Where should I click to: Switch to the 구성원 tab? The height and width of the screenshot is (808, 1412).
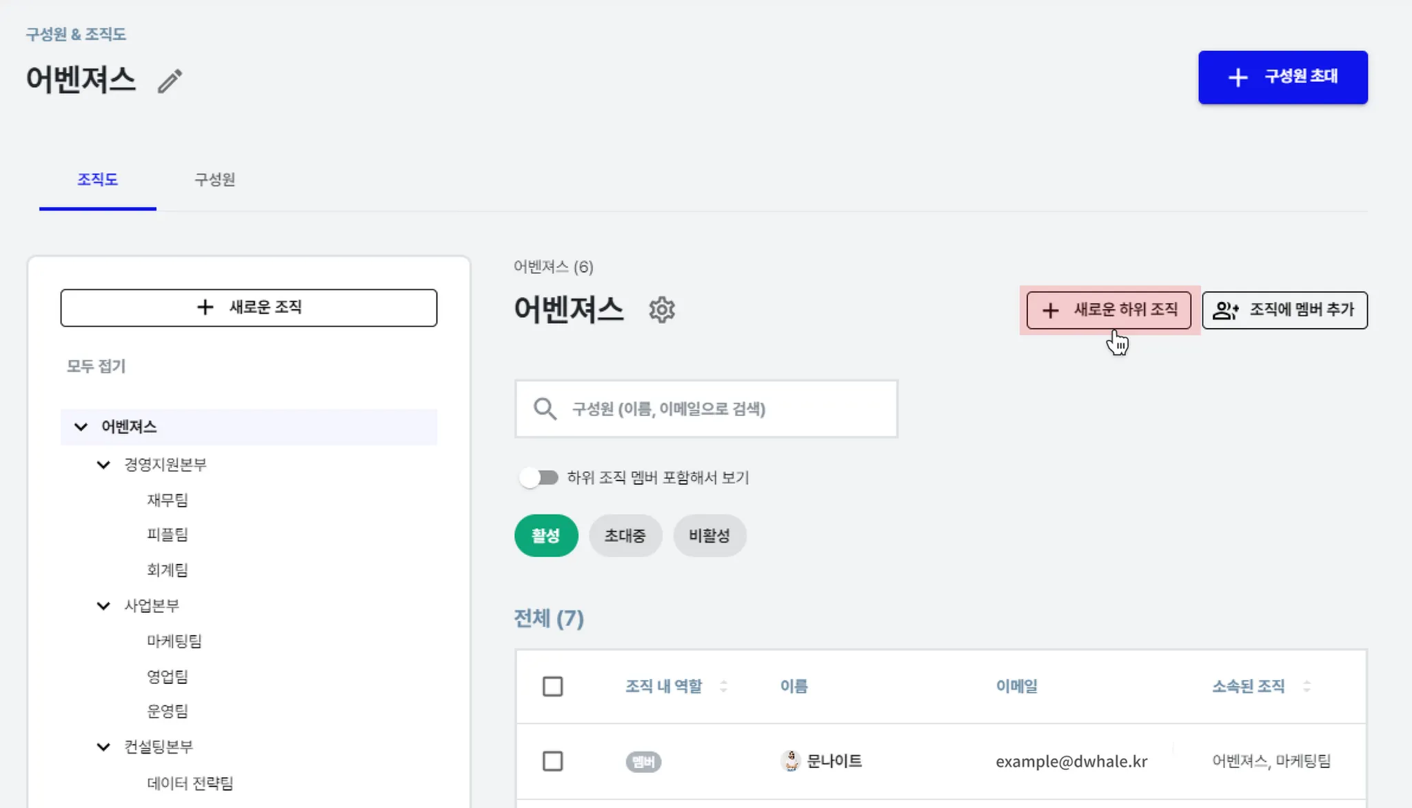pyautogui.click(x=214, y=180)
